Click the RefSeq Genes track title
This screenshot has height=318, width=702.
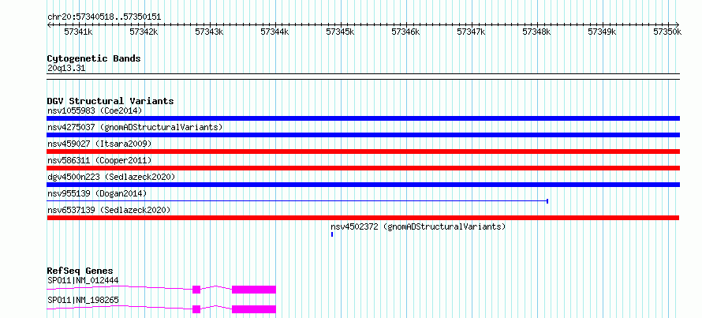click(80, 271)
